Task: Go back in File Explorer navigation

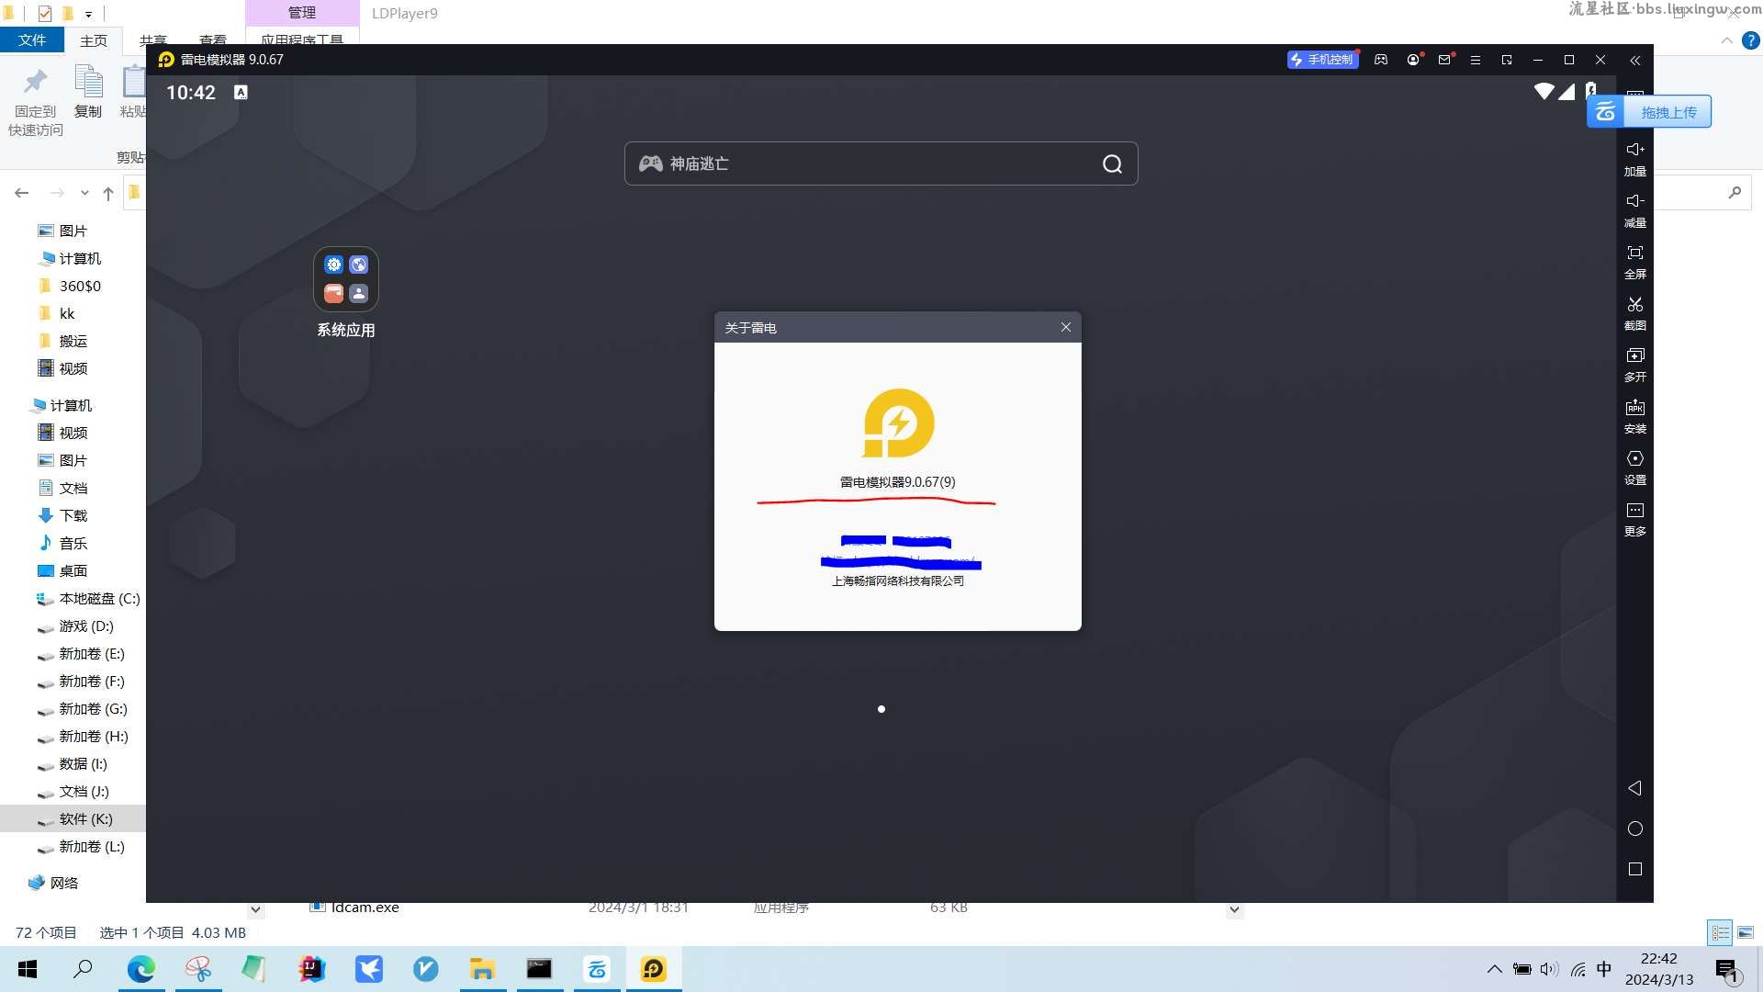Action: (22, 193)
